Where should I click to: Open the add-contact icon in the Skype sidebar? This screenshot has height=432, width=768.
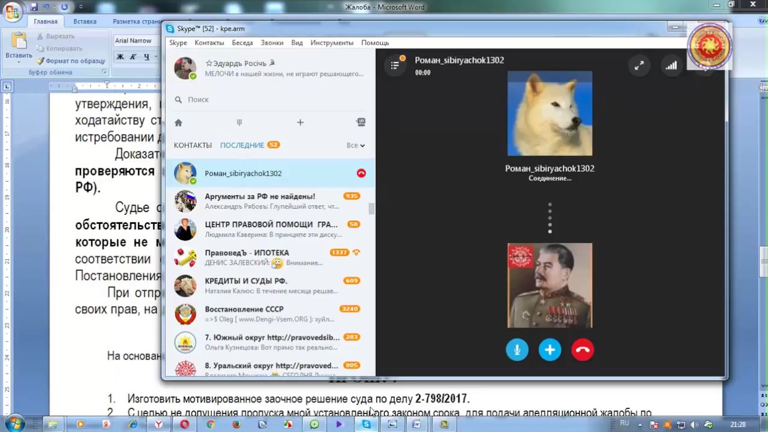click(x=361, y=122)
